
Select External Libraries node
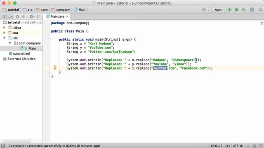[x=21, y=59]
